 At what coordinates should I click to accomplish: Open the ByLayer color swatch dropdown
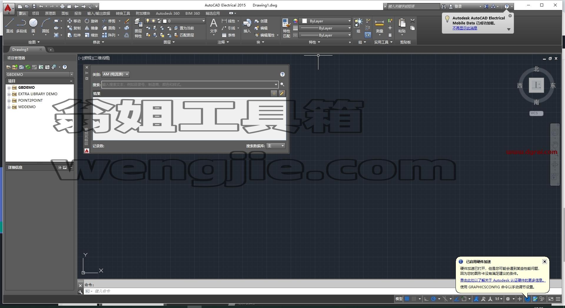coord(325,21)
